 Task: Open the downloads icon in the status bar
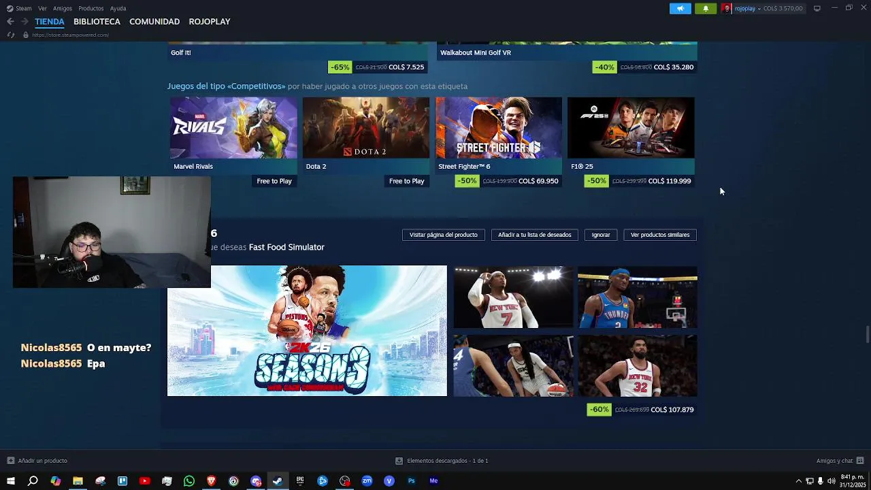coord(399,461)
